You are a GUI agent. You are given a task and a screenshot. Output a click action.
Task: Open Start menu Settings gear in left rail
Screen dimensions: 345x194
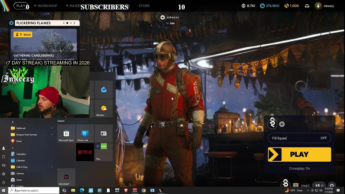[x=4, y=174]
